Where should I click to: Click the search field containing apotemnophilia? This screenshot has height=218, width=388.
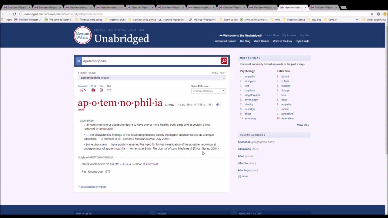(151, 61)
